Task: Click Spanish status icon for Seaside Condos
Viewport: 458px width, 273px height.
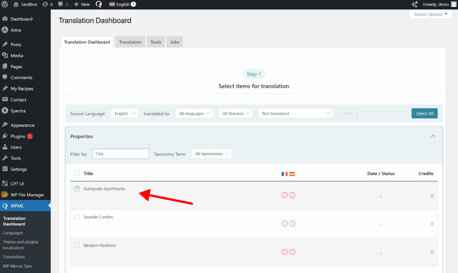Action: point(293,224)
